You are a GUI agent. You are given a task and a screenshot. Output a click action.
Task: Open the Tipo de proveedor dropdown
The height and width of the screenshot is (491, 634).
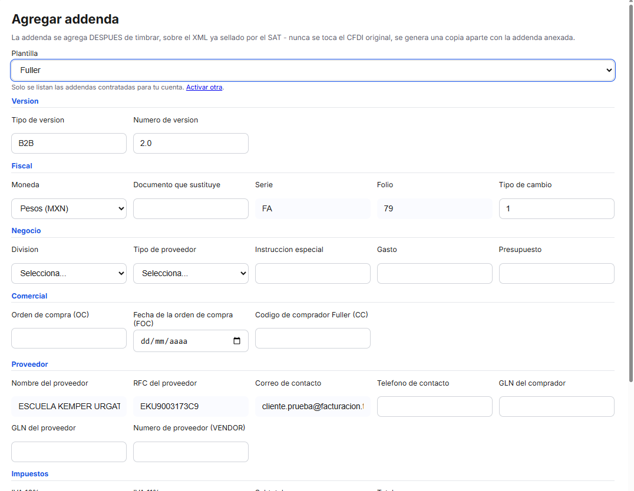[x=191, y=274]
